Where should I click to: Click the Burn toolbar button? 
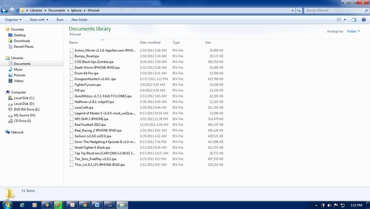coord(60,19)
